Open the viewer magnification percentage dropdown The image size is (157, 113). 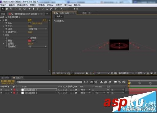pyautogui.click(x=61, y=73)
